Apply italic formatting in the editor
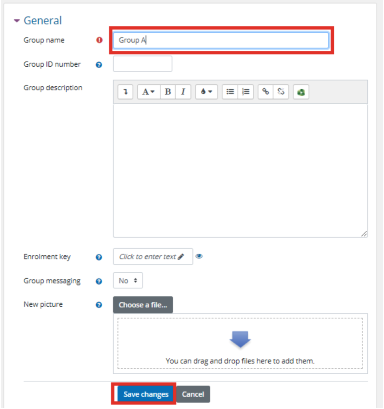 pyautogui.click(x=183, y=91)
